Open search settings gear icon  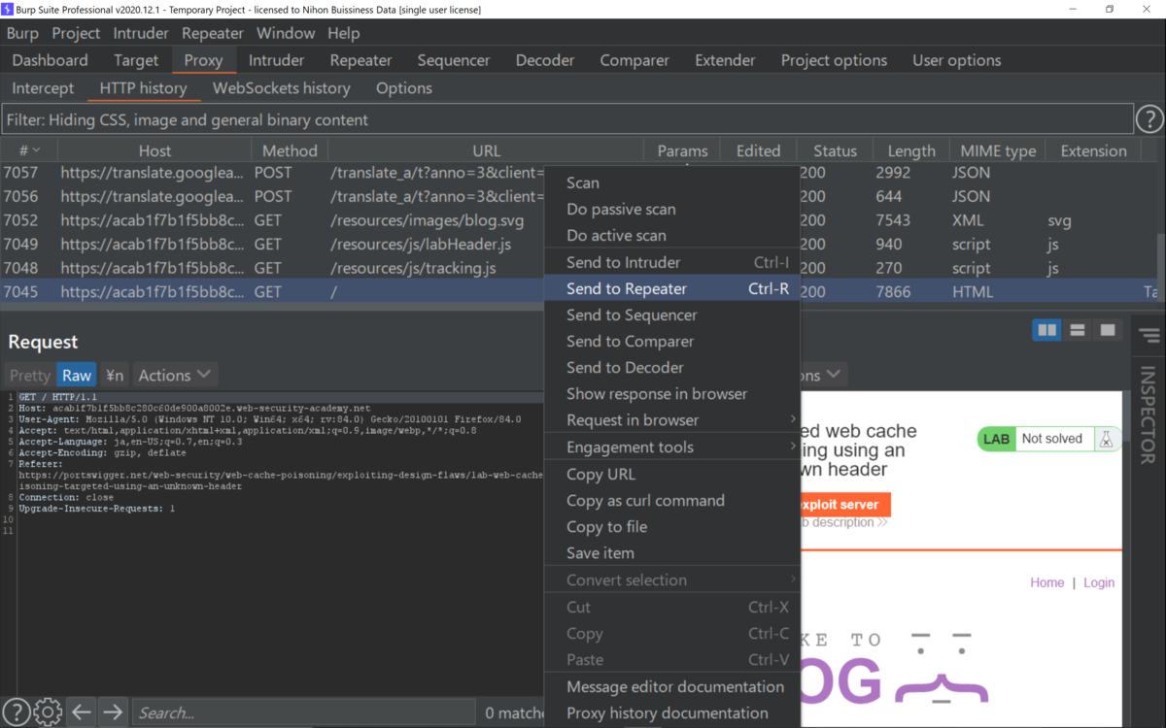[x=48, y=711]
